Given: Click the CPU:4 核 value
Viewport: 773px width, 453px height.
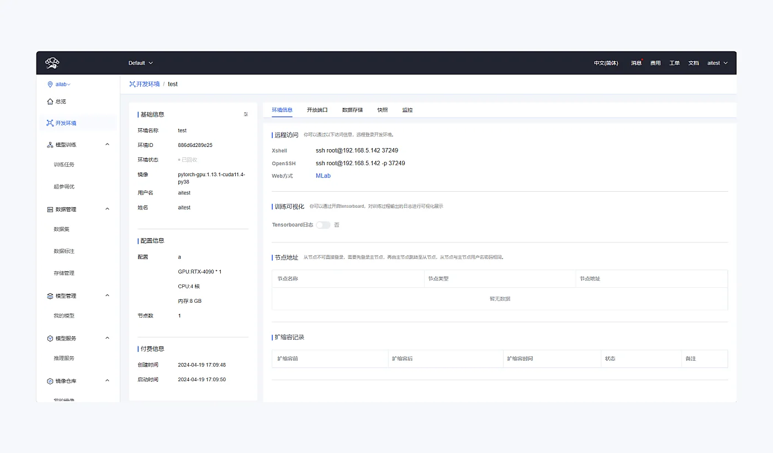Looking at the screenshot, I should coord(189,287).
